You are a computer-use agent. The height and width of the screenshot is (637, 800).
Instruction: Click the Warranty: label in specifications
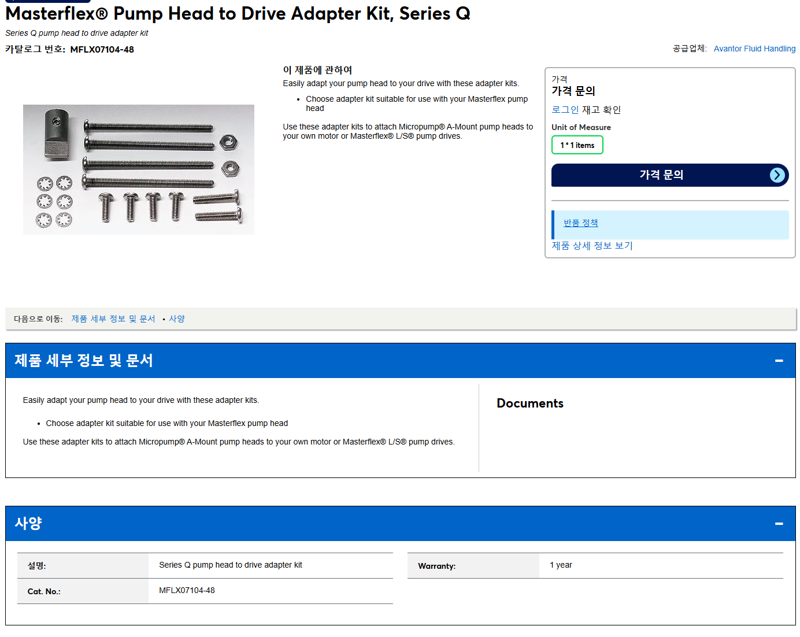click(436, 566)
